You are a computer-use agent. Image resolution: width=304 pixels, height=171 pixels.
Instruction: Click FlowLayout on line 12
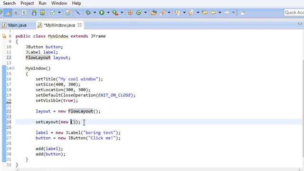click(x=38, y=57)
